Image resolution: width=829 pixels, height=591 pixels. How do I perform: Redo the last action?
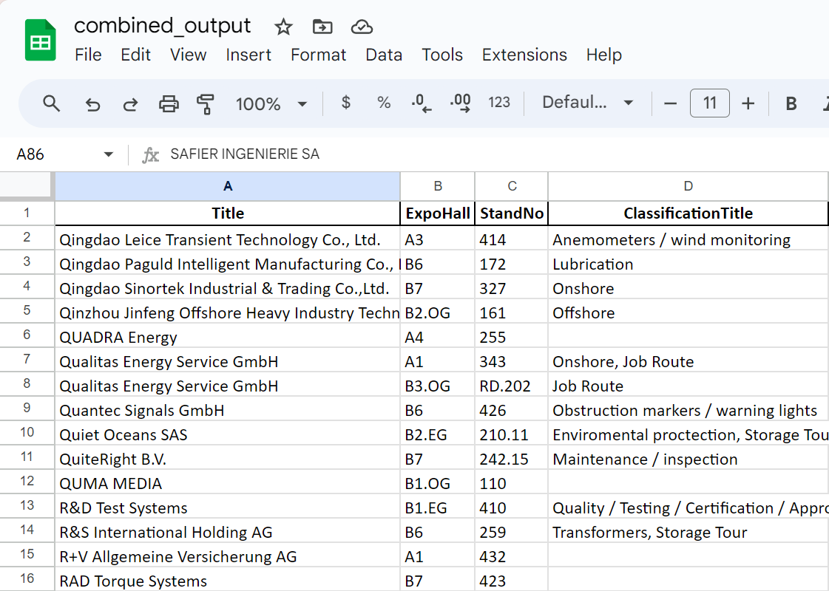(130, 103)
